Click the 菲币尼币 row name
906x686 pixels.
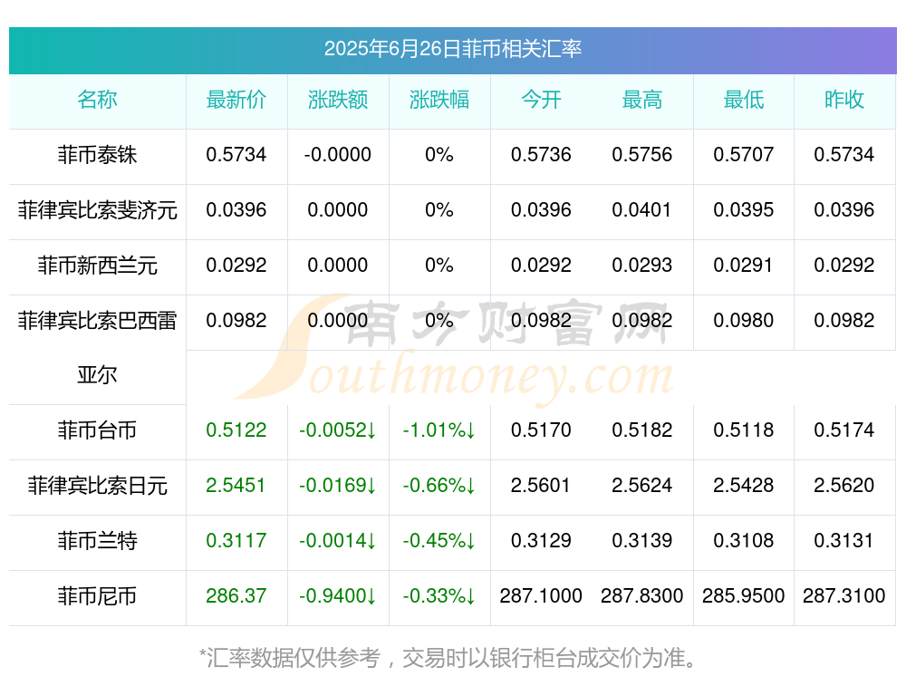coord(97,596)
